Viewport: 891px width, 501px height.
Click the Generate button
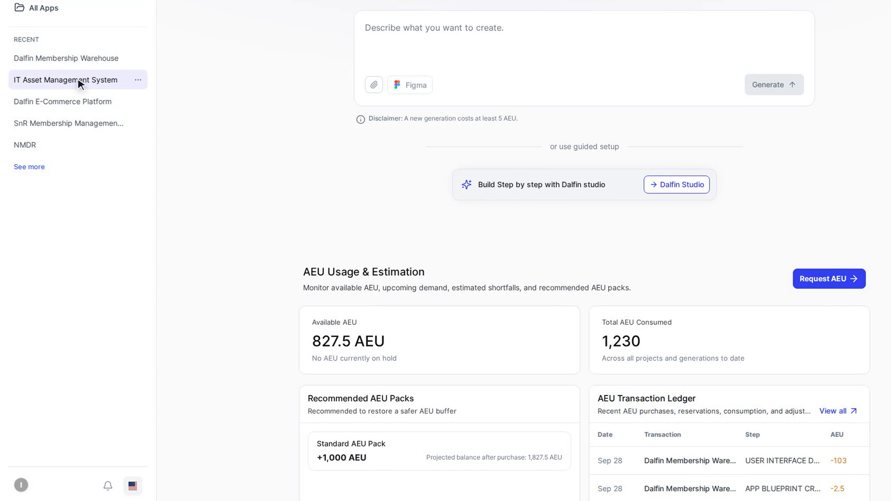(774, 85)
